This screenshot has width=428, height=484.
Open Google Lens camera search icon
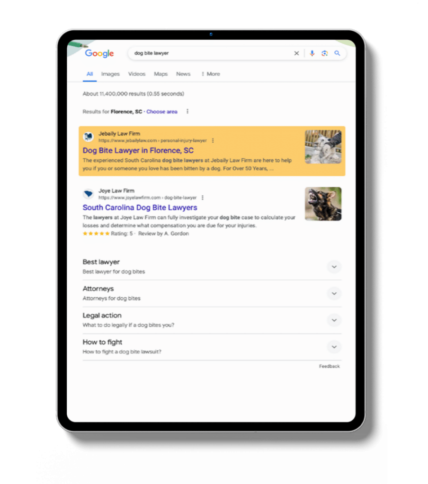[324, 53]
